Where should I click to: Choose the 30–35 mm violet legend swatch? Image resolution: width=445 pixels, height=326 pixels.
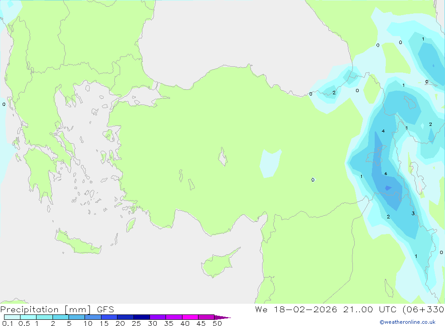(158, 317)
